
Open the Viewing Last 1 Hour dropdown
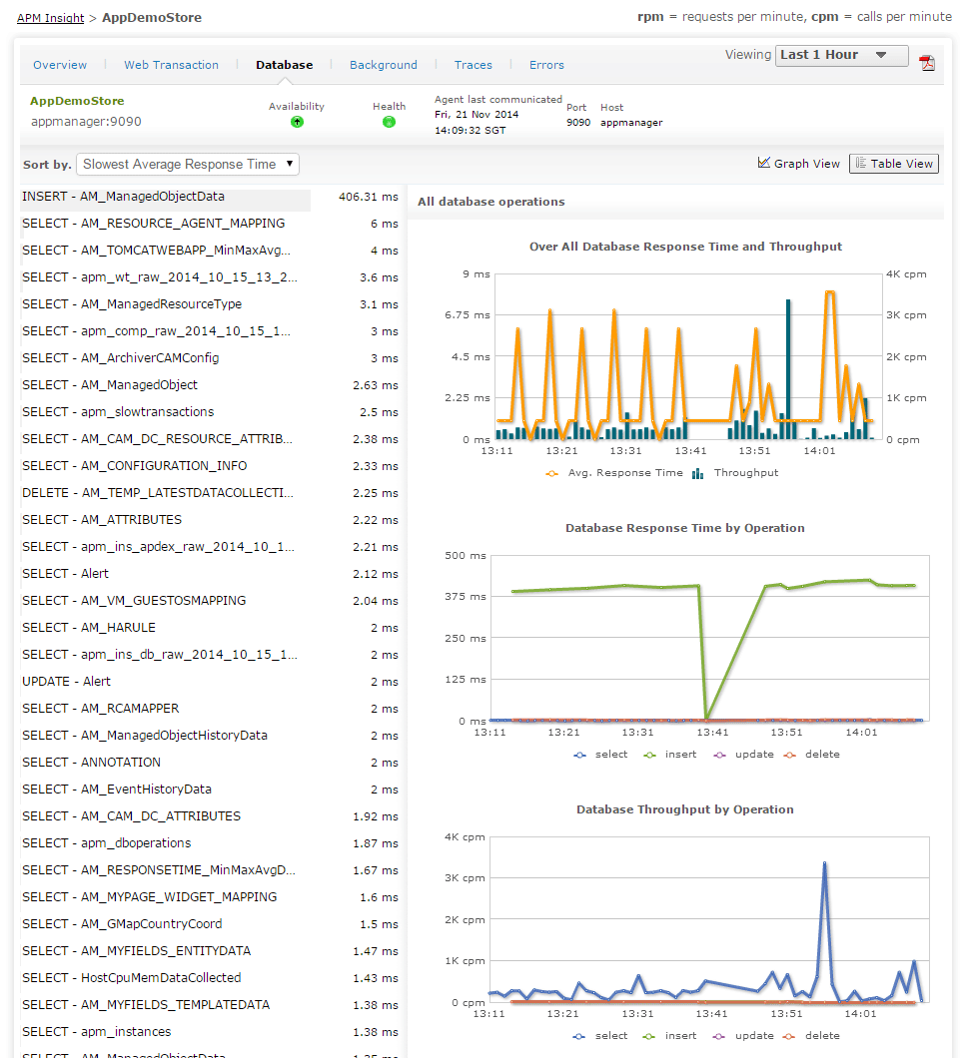[x=841, y=55]
